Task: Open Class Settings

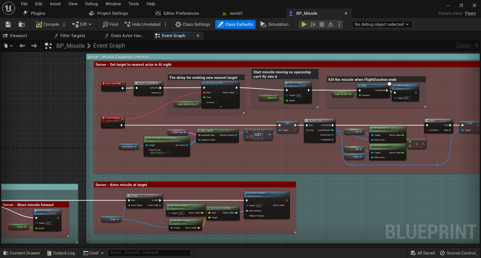Action: pos(193,24)
